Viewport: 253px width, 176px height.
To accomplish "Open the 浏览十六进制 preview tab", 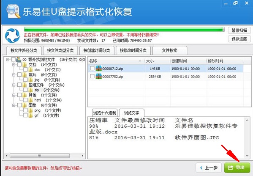I will tap(105, 113).
